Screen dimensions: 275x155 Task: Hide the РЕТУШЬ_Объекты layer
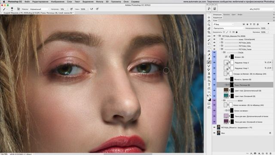tap(214, 127)
